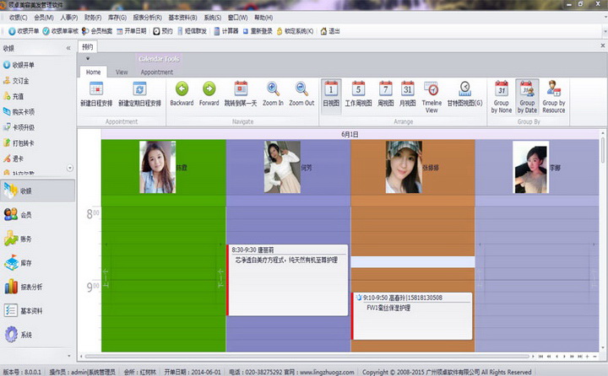
Task: Open 账务 navigation section
Action: tap(38, 239)
